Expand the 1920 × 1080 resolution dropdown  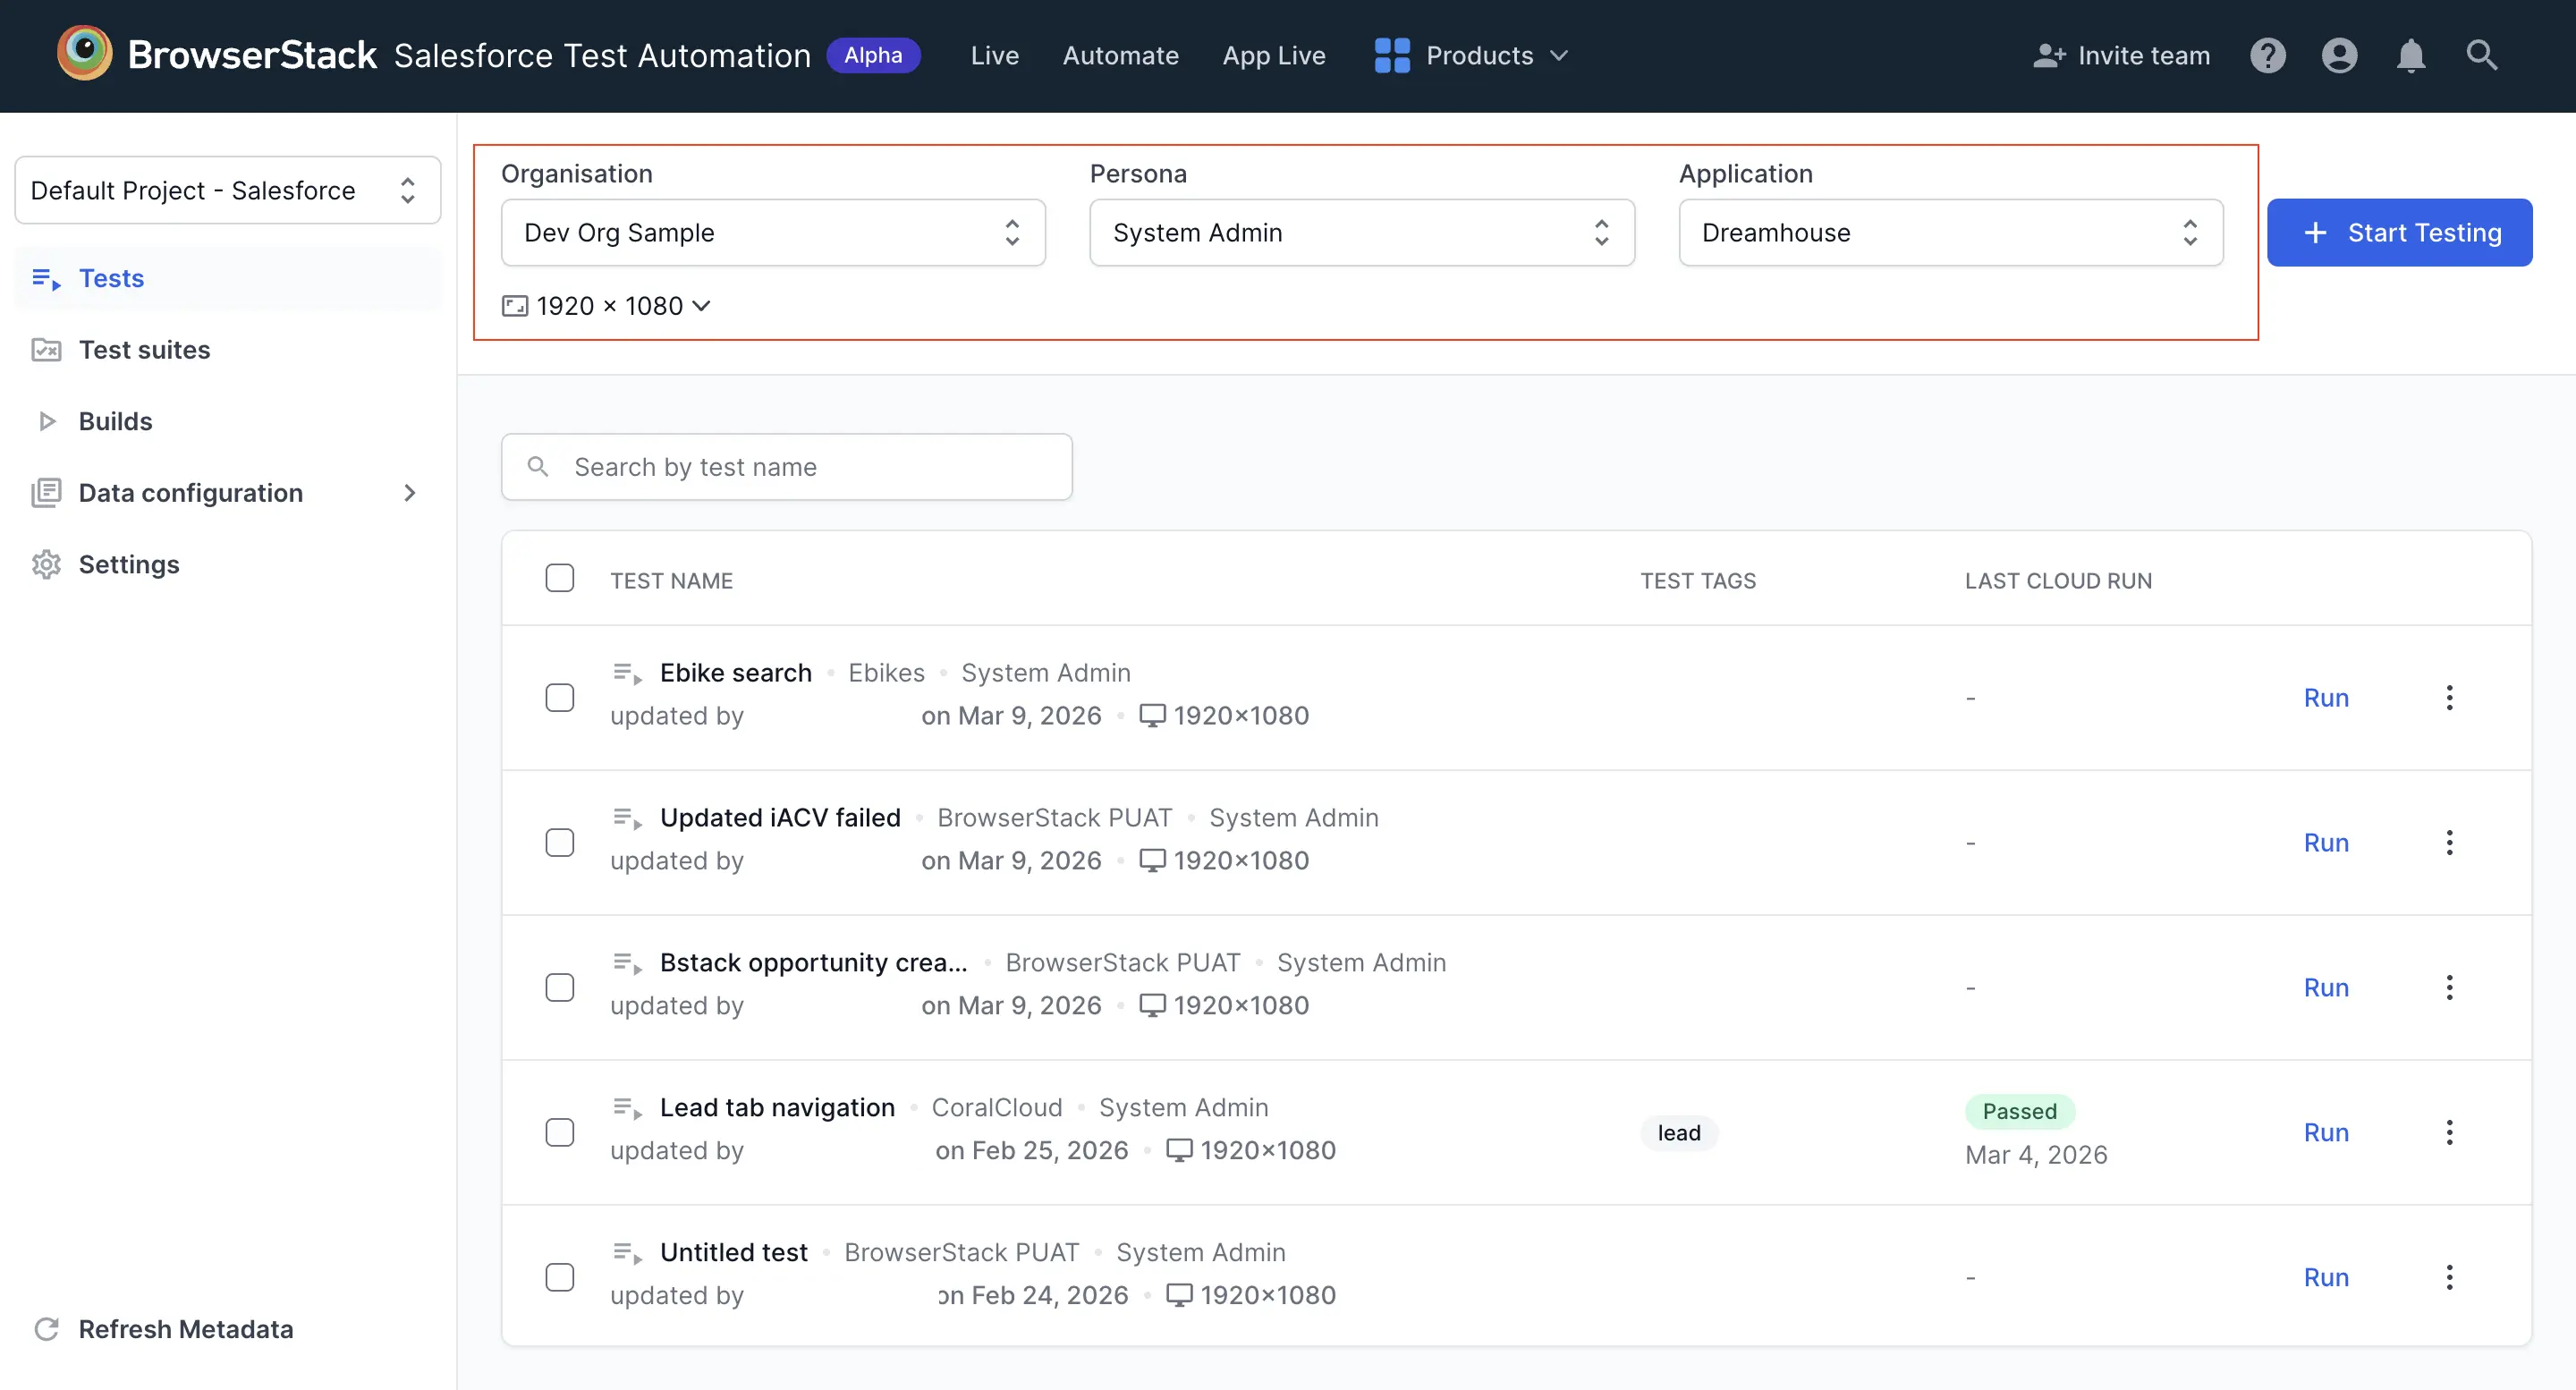point(605,305)
